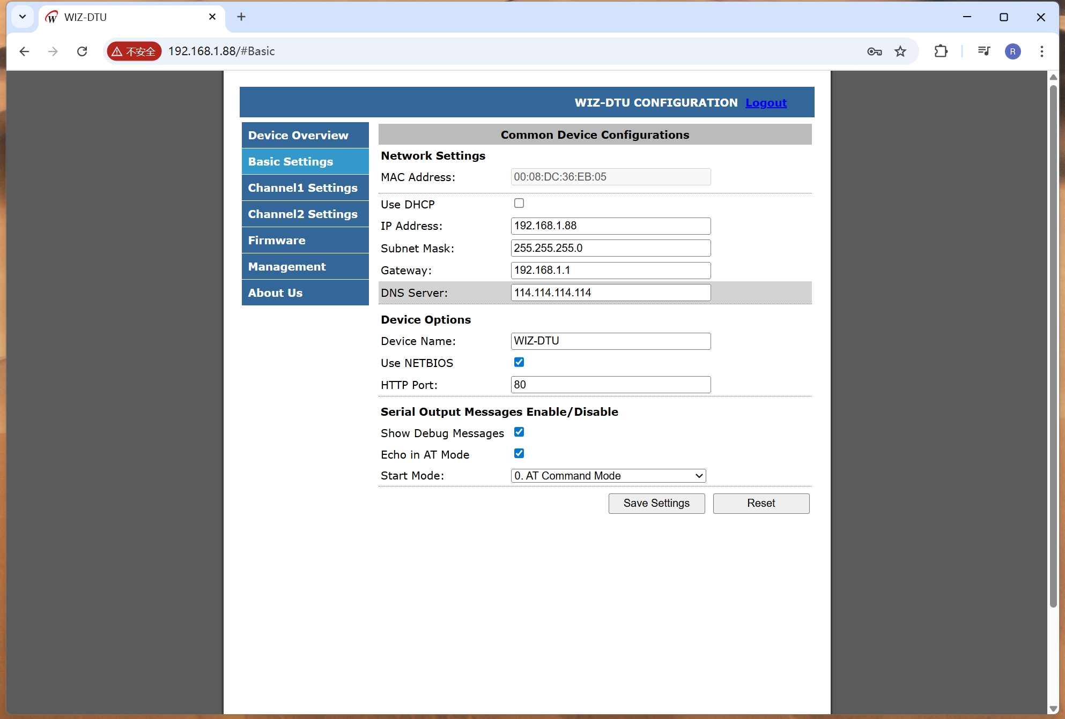Image resolution: width=1065 pixels, height=719 pixels.
Task: Click the browser reload icon
Action: [x=82, y=51]
